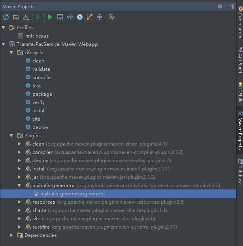
Task: Select the deploy lifecycle phase
Action: (40, 127)
